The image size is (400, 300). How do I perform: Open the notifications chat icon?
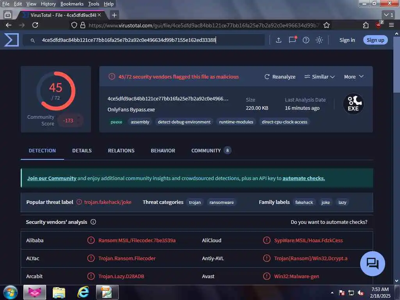[x=292, y=39]
